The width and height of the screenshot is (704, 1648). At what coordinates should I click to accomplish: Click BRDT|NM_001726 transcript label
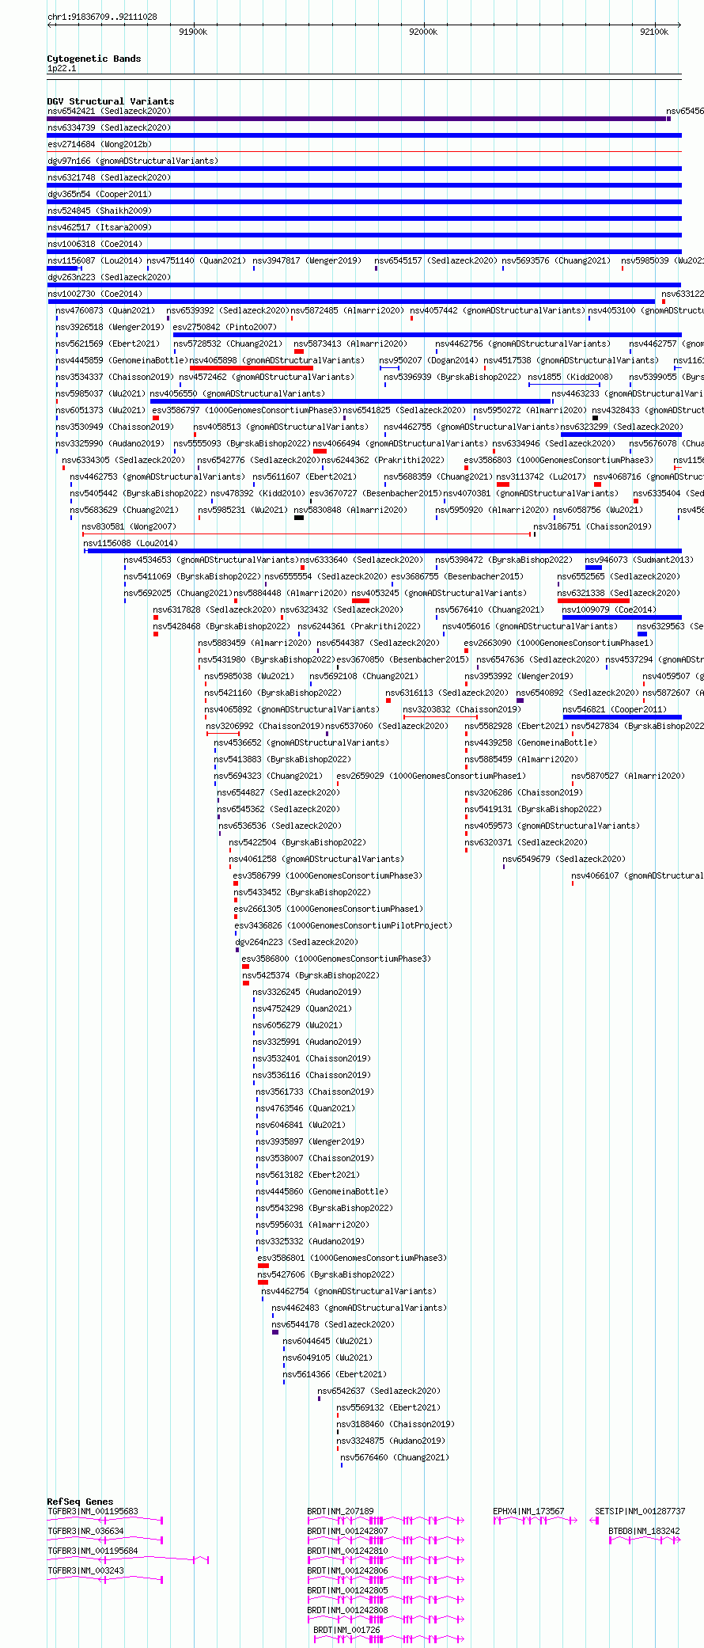click(x=346, y=1630)
